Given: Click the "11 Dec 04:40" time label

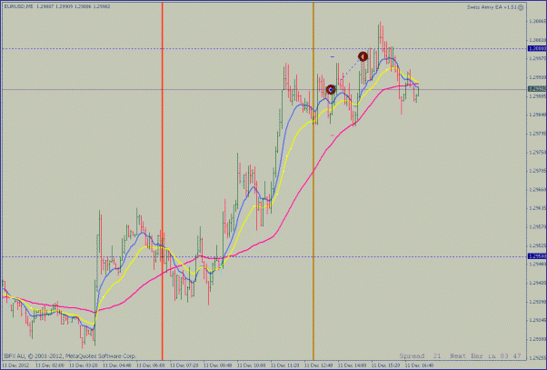Looking at the screenshot, I should coord(117,365).
